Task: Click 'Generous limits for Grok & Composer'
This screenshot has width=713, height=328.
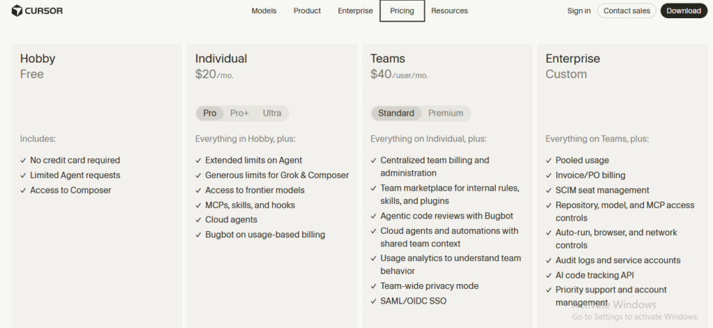Action: (x=277, y=175)
